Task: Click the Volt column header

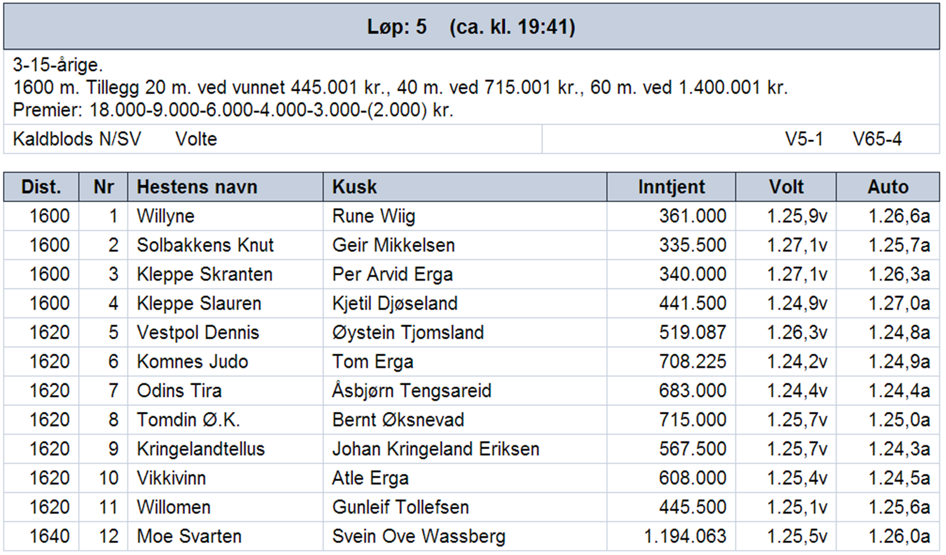Action: coord(785,187)
